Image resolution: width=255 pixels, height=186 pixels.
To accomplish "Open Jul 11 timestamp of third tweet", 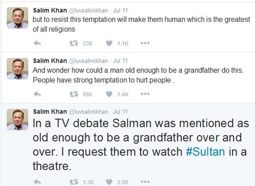I will tap(120, 112).
